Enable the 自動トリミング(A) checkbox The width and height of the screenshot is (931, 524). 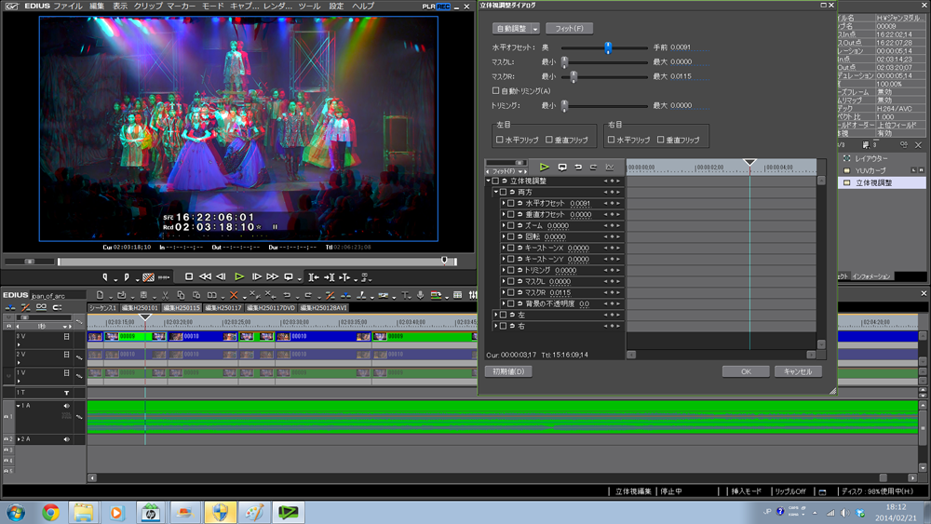(496, 91)
